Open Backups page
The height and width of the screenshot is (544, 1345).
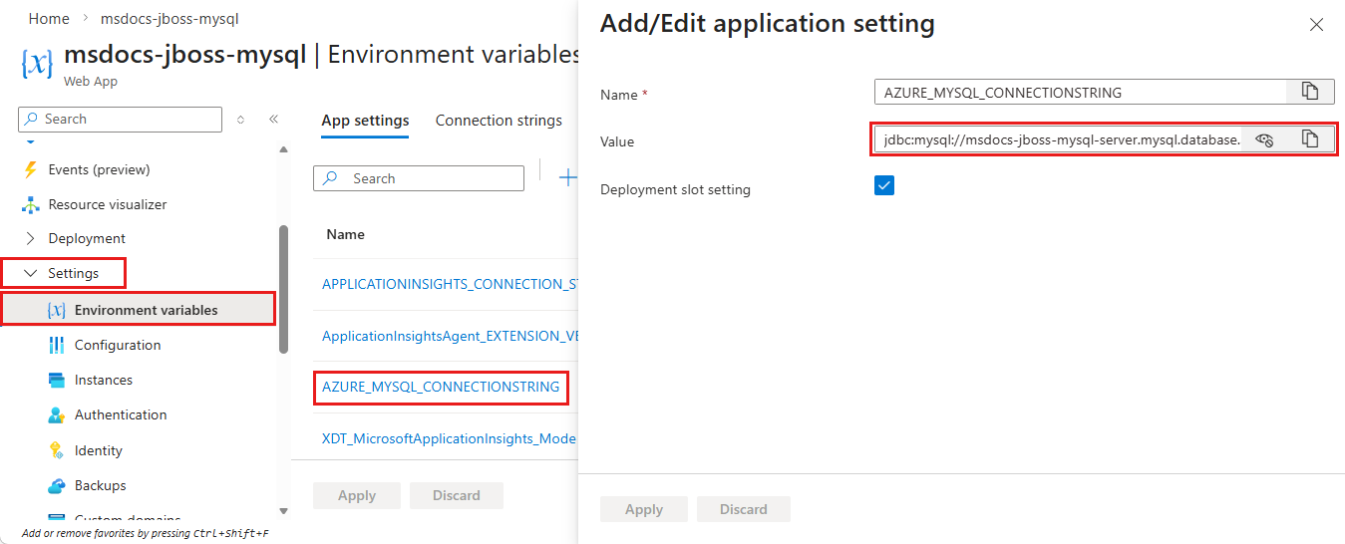point(101,485)
